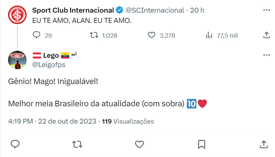Bookmark Lego's tweet

pos(202,144)
